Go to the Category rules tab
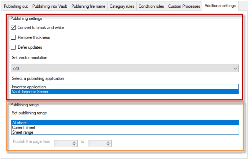This screenshot has width=249, height=161. tap(122, 6)
